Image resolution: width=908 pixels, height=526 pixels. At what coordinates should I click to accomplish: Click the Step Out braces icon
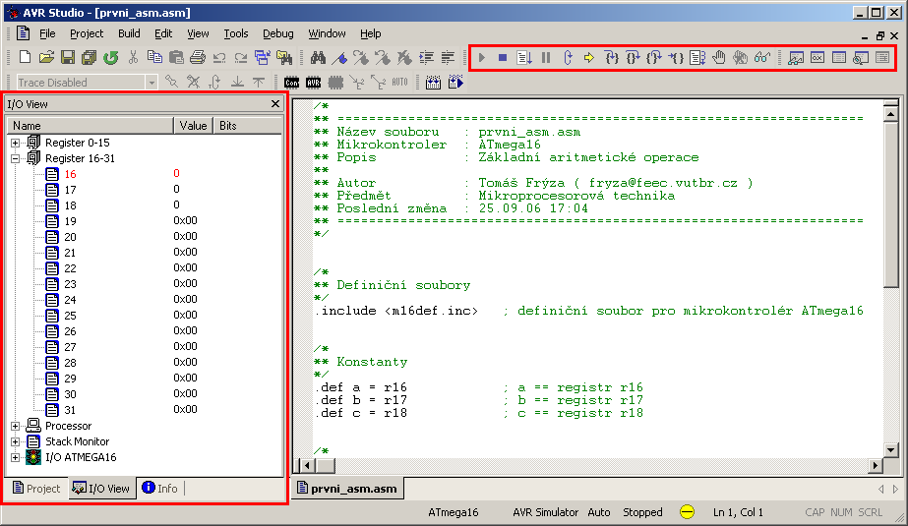tap(654, 57)
